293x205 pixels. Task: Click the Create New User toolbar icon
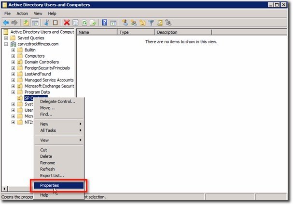click(x=125, y=23)
